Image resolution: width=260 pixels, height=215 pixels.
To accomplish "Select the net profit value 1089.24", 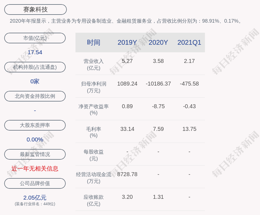I will [x=127, y=84].
